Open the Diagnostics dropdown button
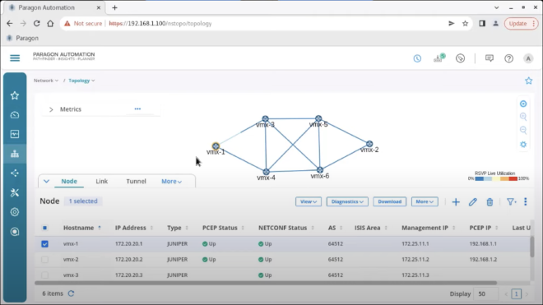This screenshot has height=305, width=543. pyautogui.click(x=347, y=201)
